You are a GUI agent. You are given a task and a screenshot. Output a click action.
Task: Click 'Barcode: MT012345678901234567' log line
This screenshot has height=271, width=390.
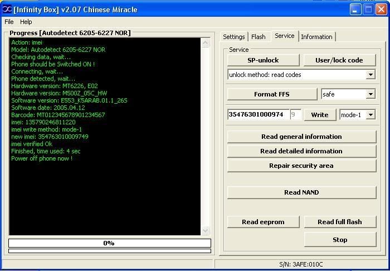(x=58, y=115)
